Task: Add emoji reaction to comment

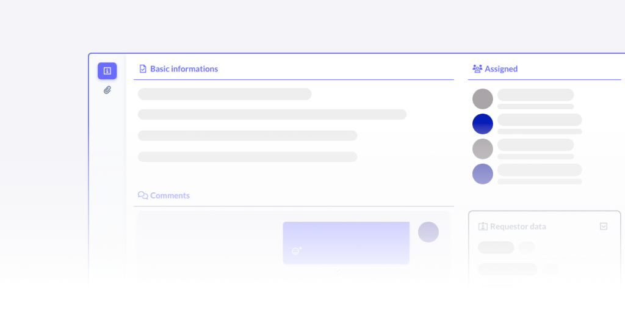Action: point(297,250)
